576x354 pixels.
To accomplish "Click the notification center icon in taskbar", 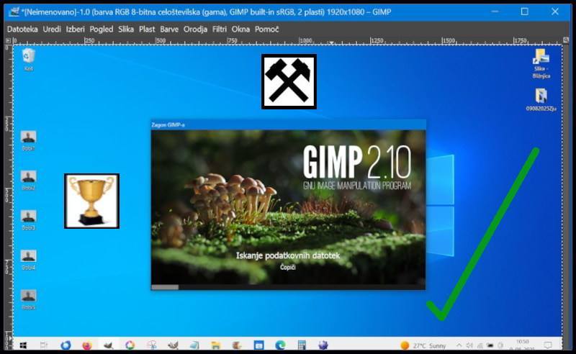I will point(548,345).
